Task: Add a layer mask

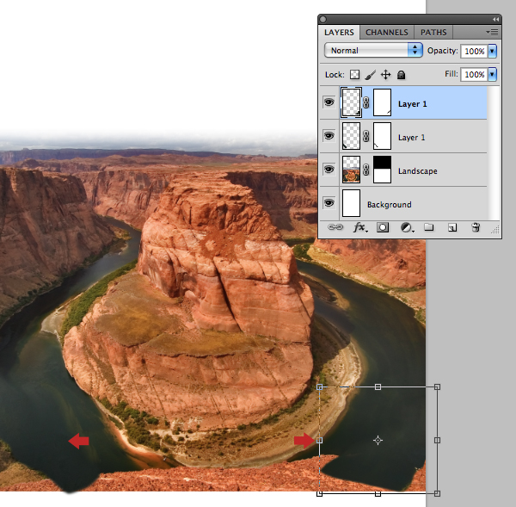Action: coord(383,227)
